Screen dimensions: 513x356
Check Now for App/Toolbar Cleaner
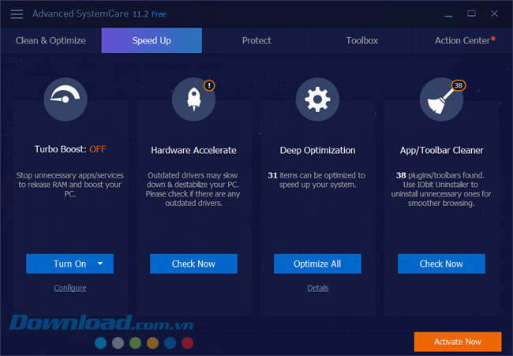(x=441, y=264)
